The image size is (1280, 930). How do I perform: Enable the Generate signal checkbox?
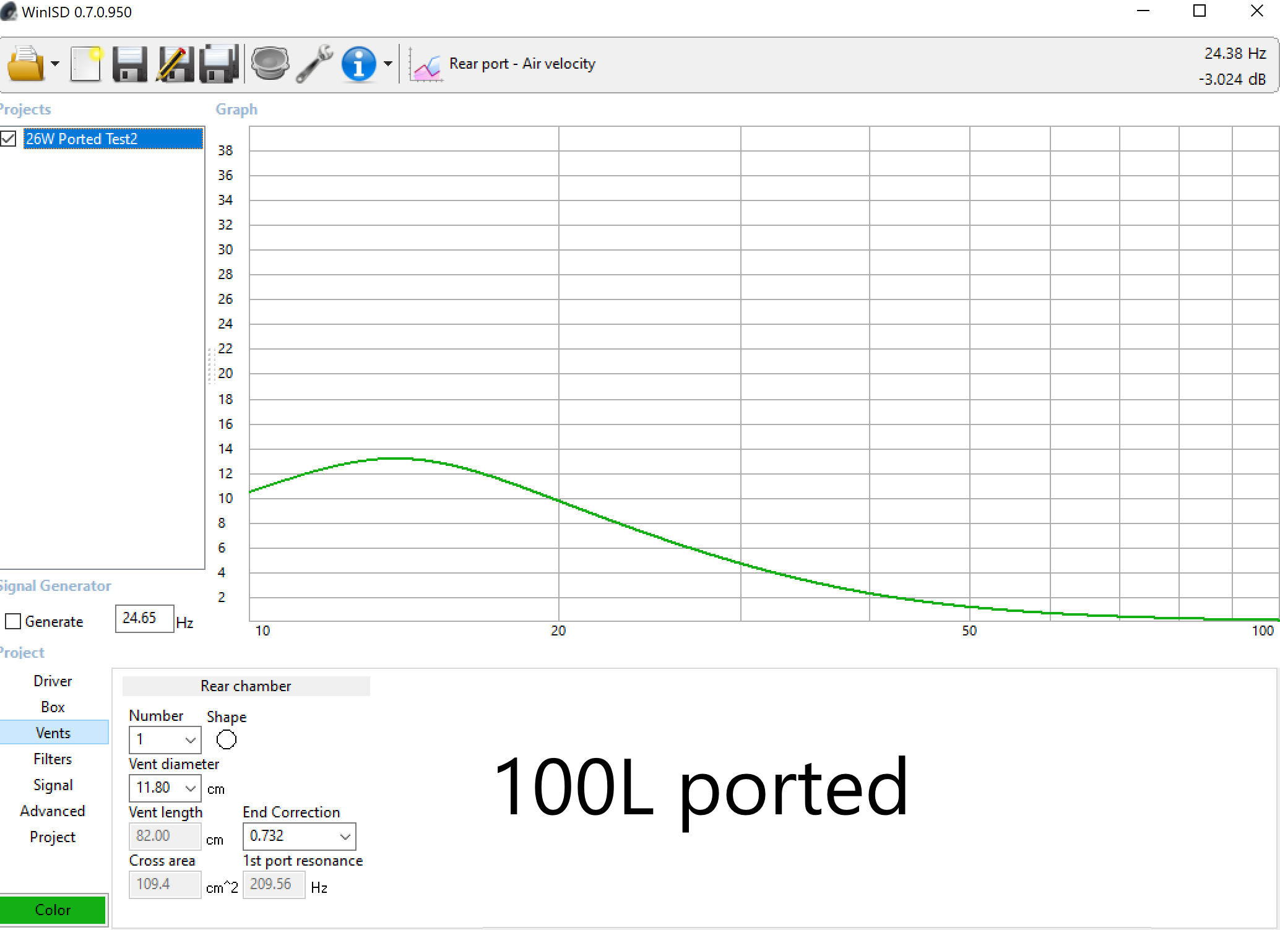pyautogui.click(x=13, y=621)
